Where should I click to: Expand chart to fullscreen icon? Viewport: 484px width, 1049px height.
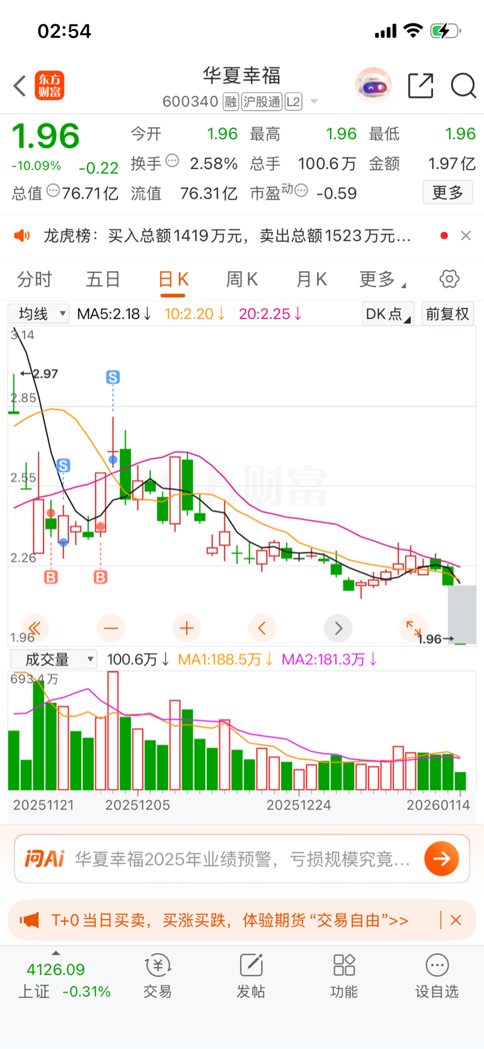(413, 628)
